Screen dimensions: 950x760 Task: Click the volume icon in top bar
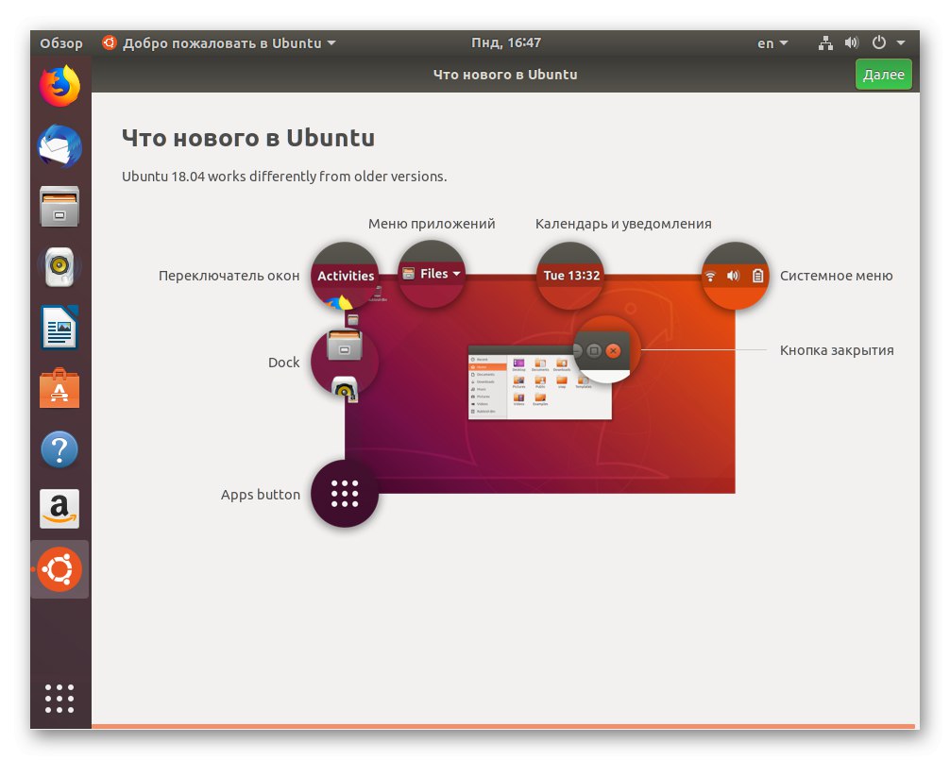pos(852,43)
